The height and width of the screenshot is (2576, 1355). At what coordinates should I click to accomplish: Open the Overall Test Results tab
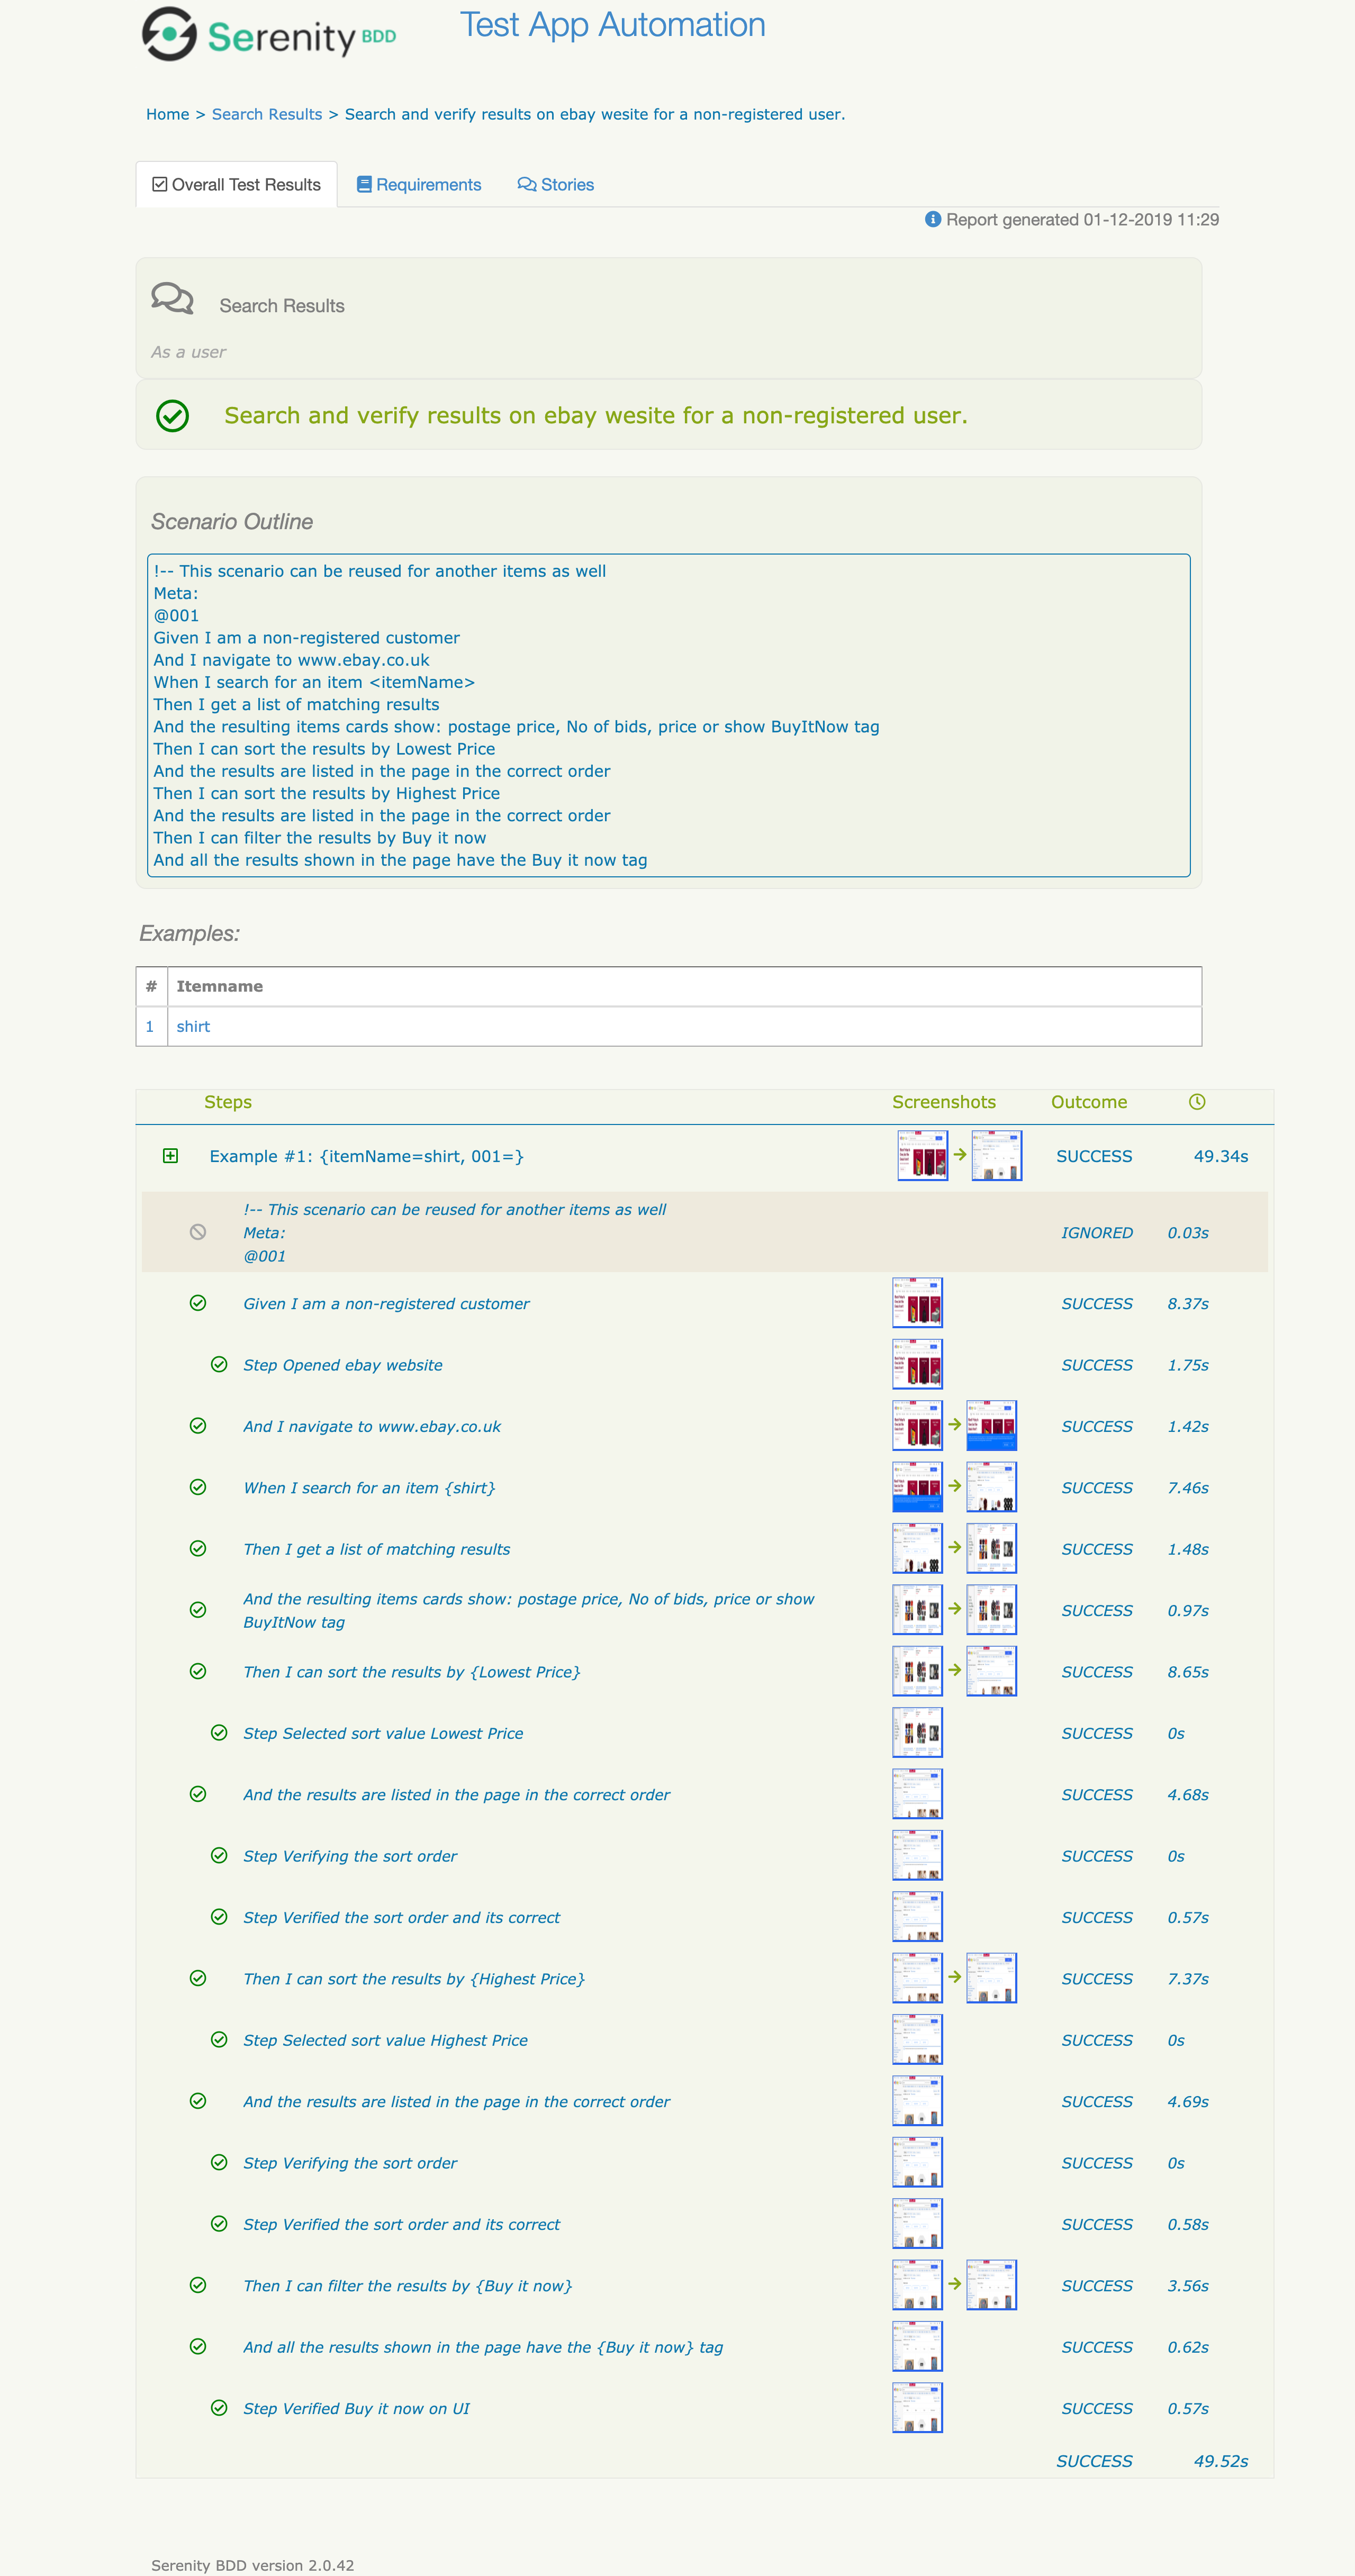237,184
